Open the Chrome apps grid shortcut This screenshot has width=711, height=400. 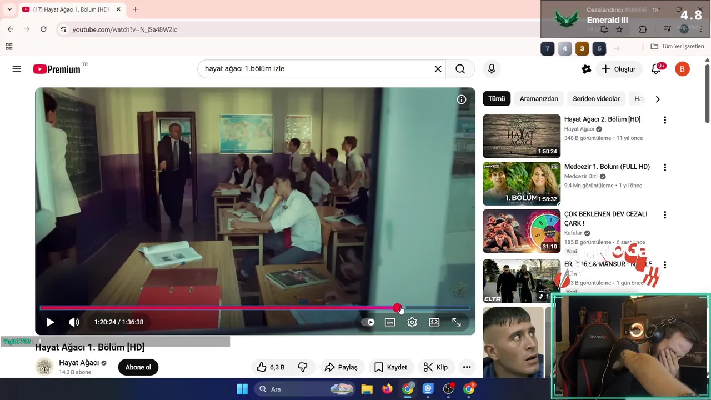point(9,47)
